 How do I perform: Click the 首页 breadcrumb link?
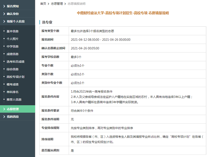tap(43, 4)
